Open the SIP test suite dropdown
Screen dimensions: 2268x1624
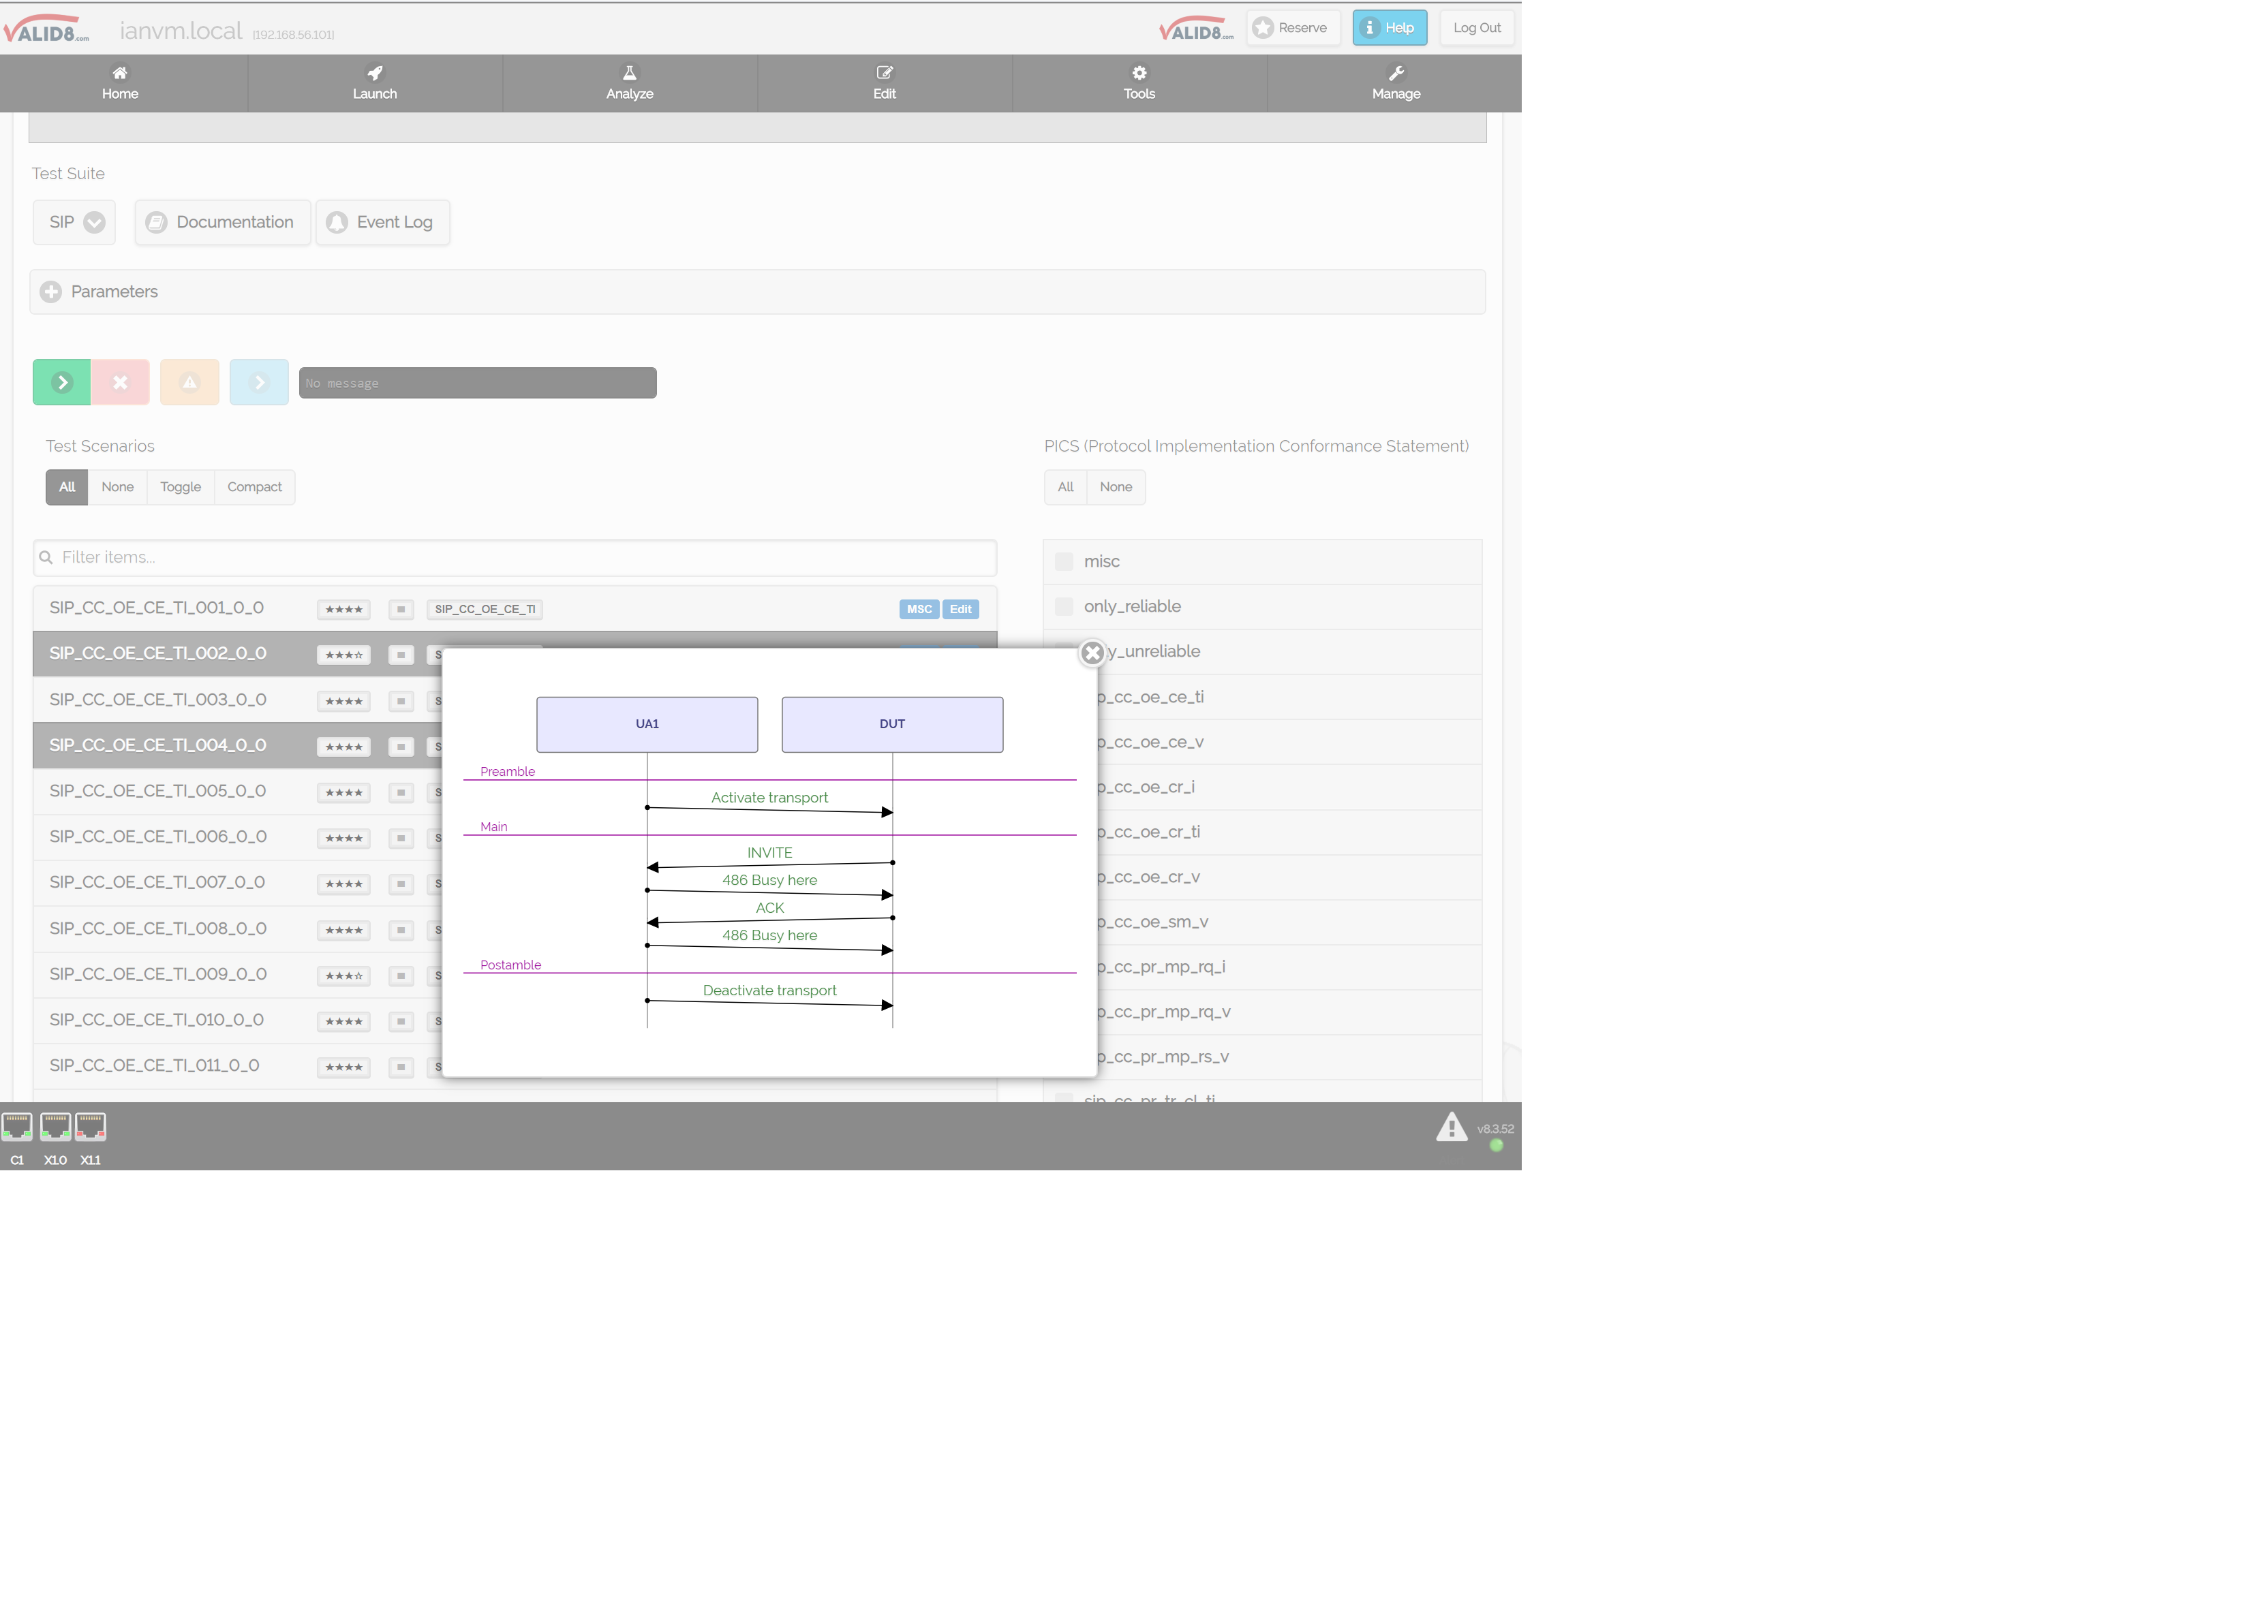[x=73, y=222]
